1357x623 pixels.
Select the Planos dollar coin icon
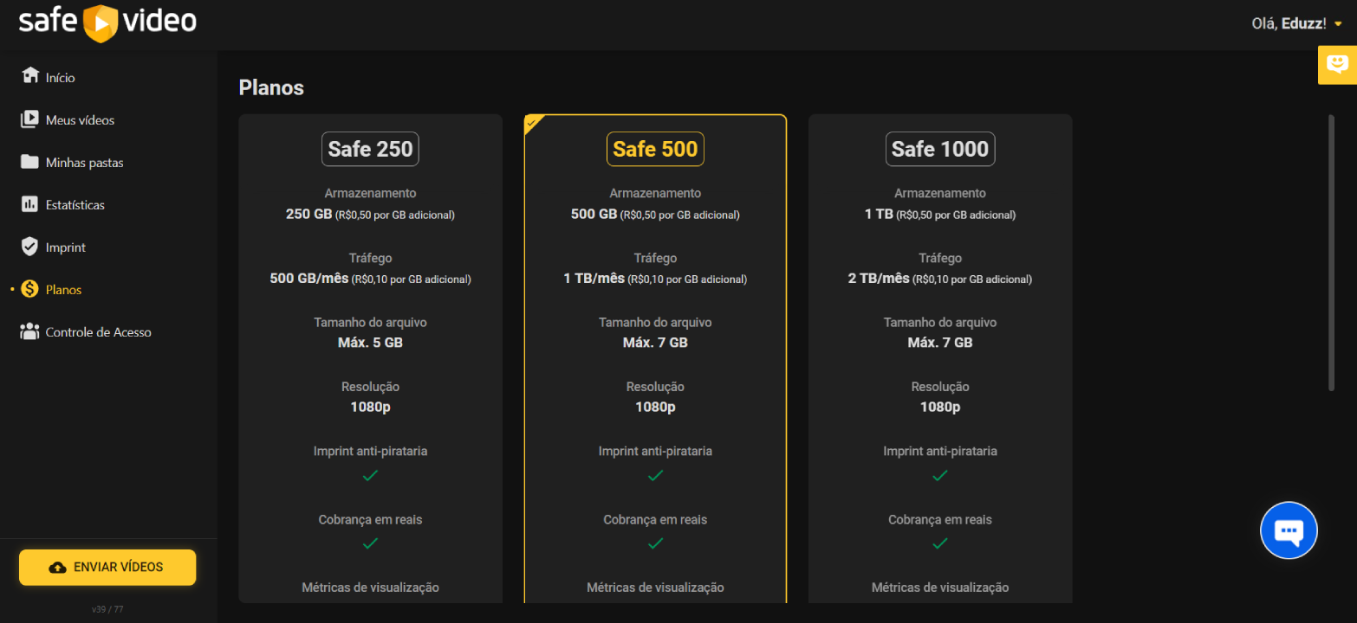tap(30, 289)
